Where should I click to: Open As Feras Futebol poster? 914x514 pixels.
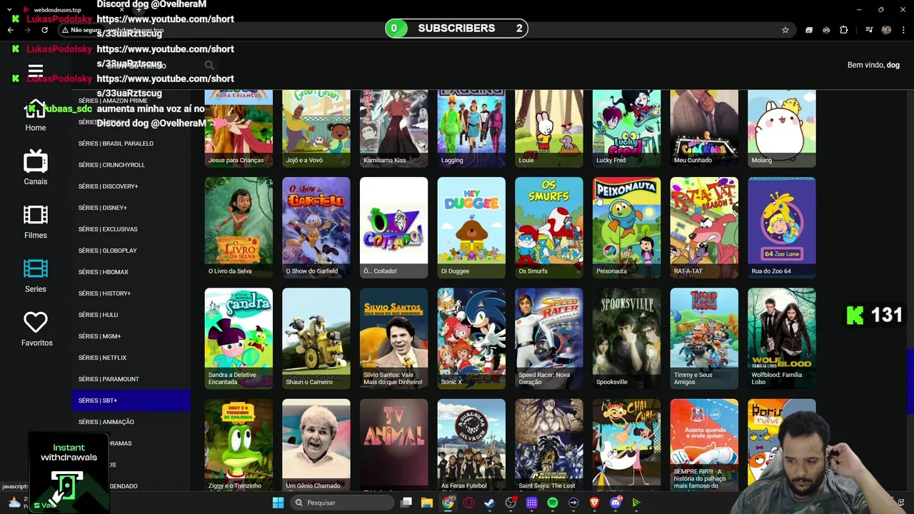471,445
